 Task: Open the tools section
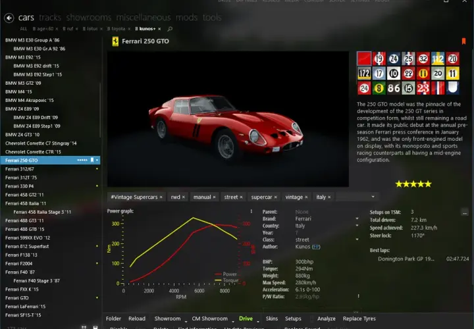pyautogui.click(x=212, y=18)
